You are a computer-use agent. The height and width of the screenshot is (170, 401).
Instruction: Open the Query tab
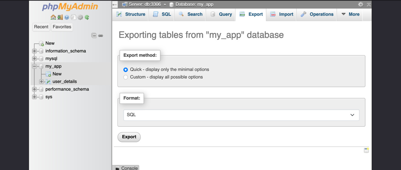pos(221,14)
